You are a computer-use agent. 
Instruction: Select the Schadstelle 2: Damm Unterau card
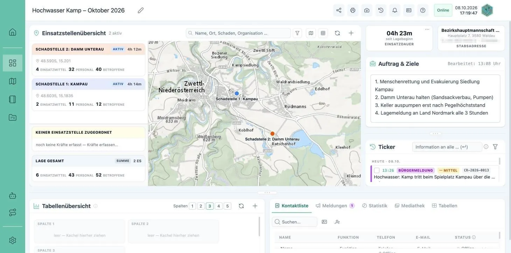(89, 60)
